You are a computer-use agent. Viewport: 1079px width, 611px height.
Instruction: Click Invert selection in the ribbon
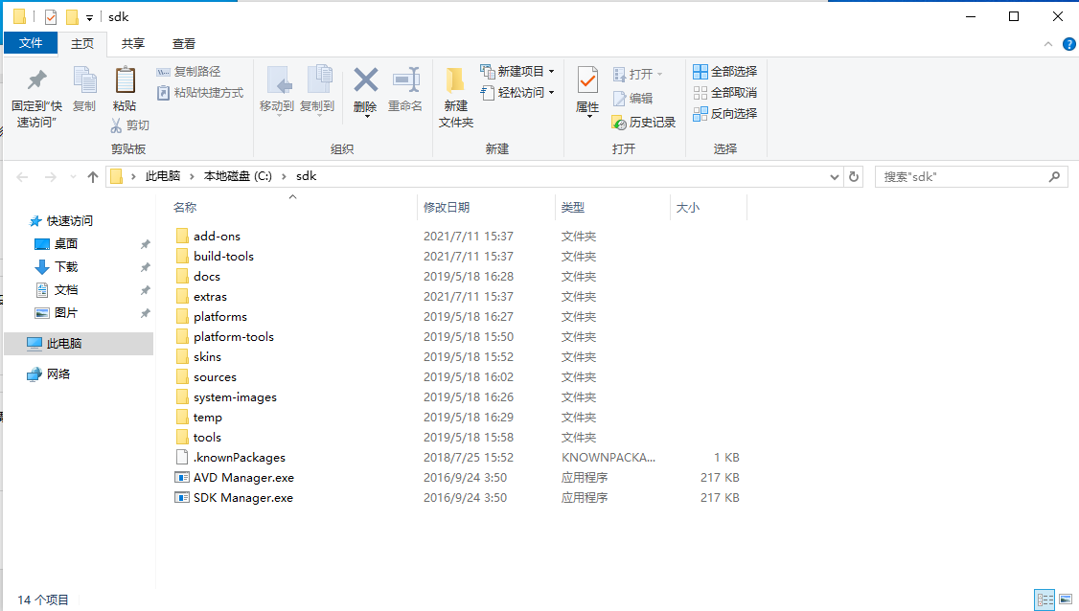coord(724,114)
